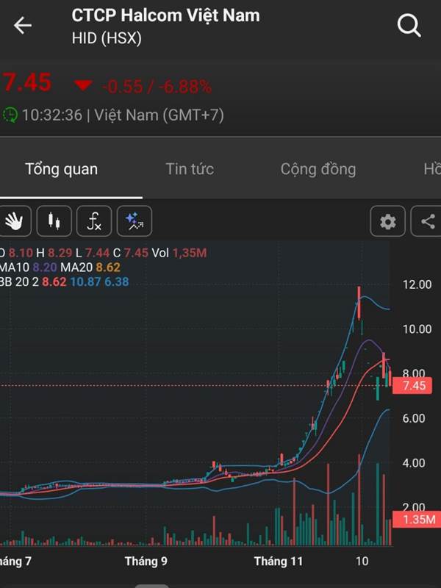The width and height of the screenshot is (441, 588).
Task: Tap the 1.35M volume tag on axis
Action: (417, 520)
